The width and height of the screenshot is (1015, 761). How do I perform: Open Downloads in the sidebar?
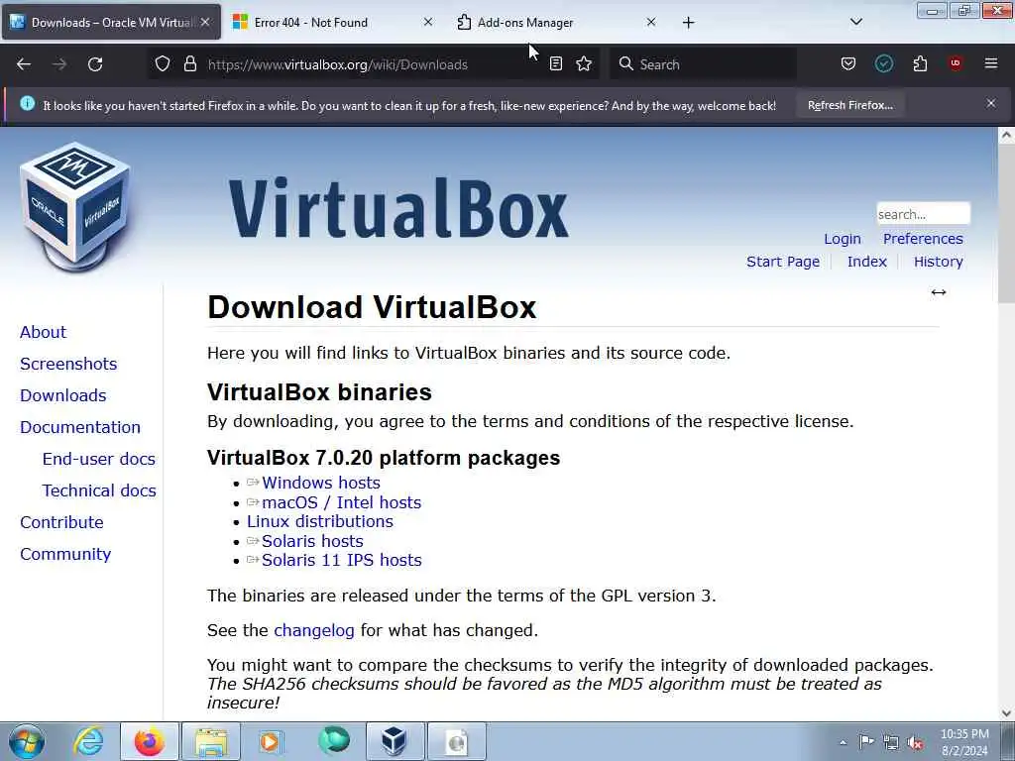click(62, 395)
